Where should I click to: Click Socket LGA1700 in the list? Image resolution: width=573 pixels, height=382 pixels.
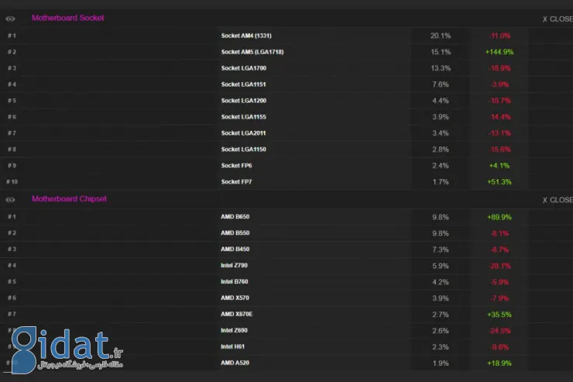tap(243, 68)
